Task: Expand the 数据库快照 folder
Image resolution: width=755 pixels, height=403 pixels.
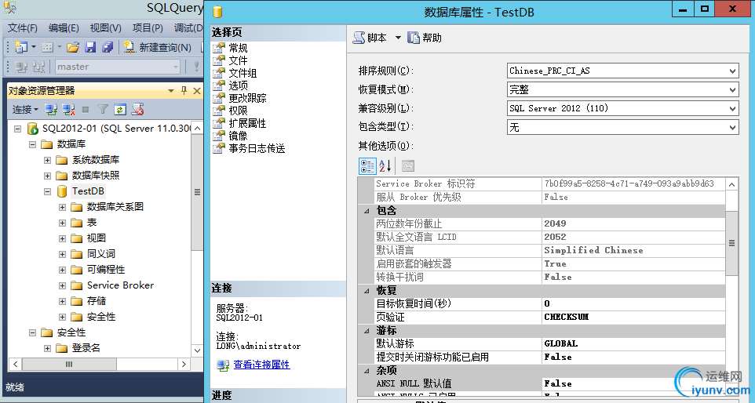Action: pos(47,176)
